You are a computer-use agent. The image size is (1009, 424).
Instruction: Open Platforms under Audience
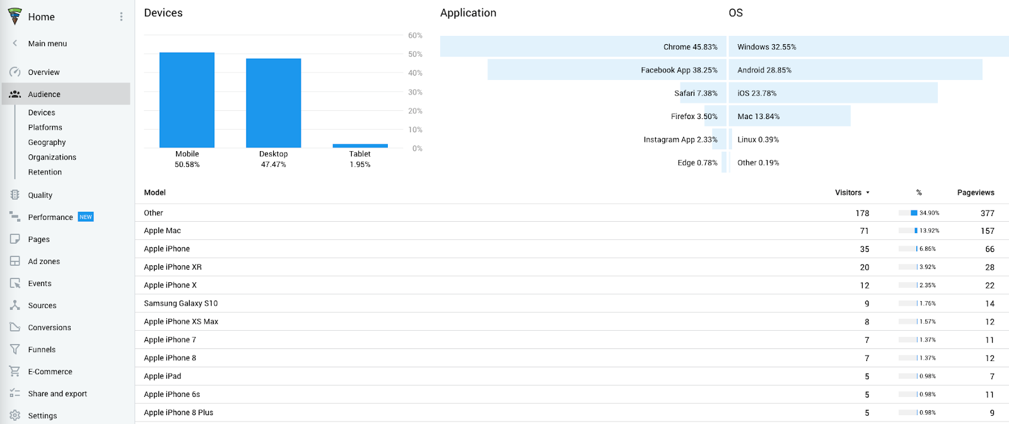pos(45,127)
